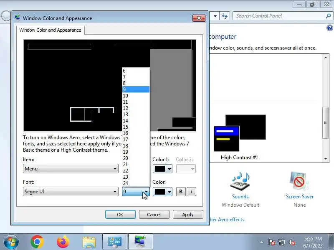334x250 pixels.
Task: Launch Google Chrome from taskbar
Action: (x=37, y=242)
